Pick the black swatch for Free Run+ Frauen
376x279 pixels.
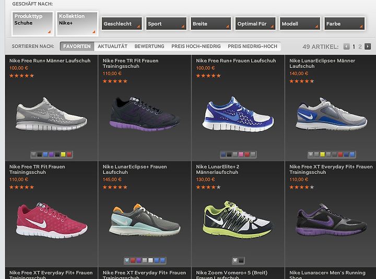(x=229, y=155)
